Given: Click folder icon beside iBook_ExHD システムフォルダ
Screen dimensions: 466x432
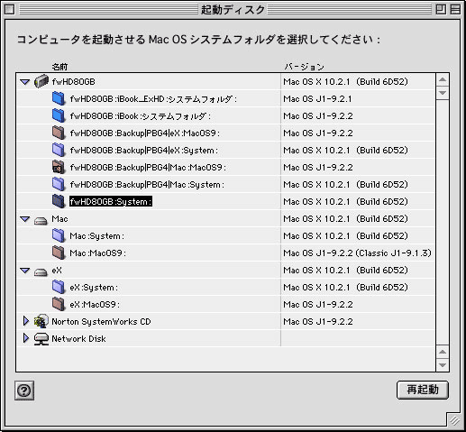Looking at the screenshot, I should point(59,98).
